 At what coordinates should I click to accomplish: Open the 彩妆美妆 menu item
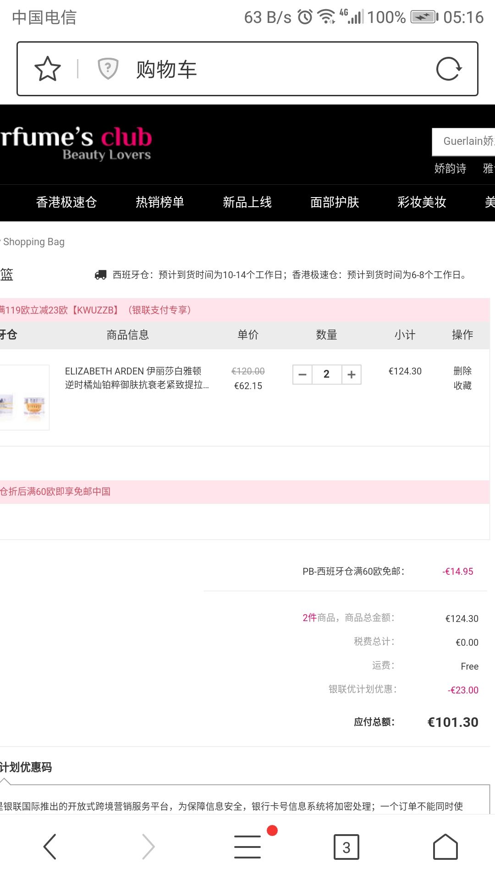(422, 202)
